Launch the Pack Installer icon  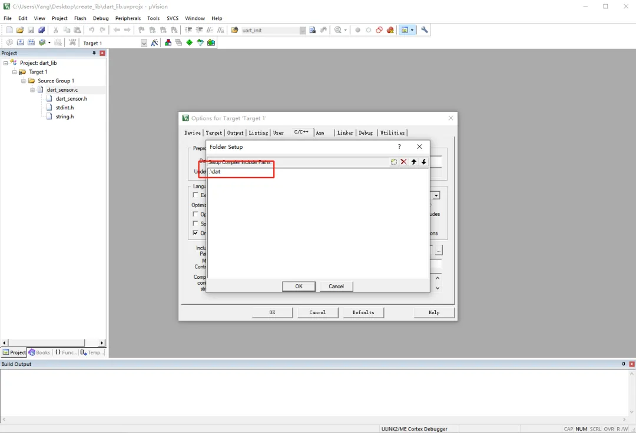(211, 42)
